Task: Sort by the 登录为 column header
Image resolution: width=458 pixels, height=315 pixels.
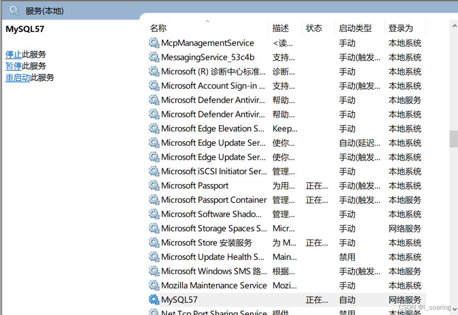Action: coord(401,29)
